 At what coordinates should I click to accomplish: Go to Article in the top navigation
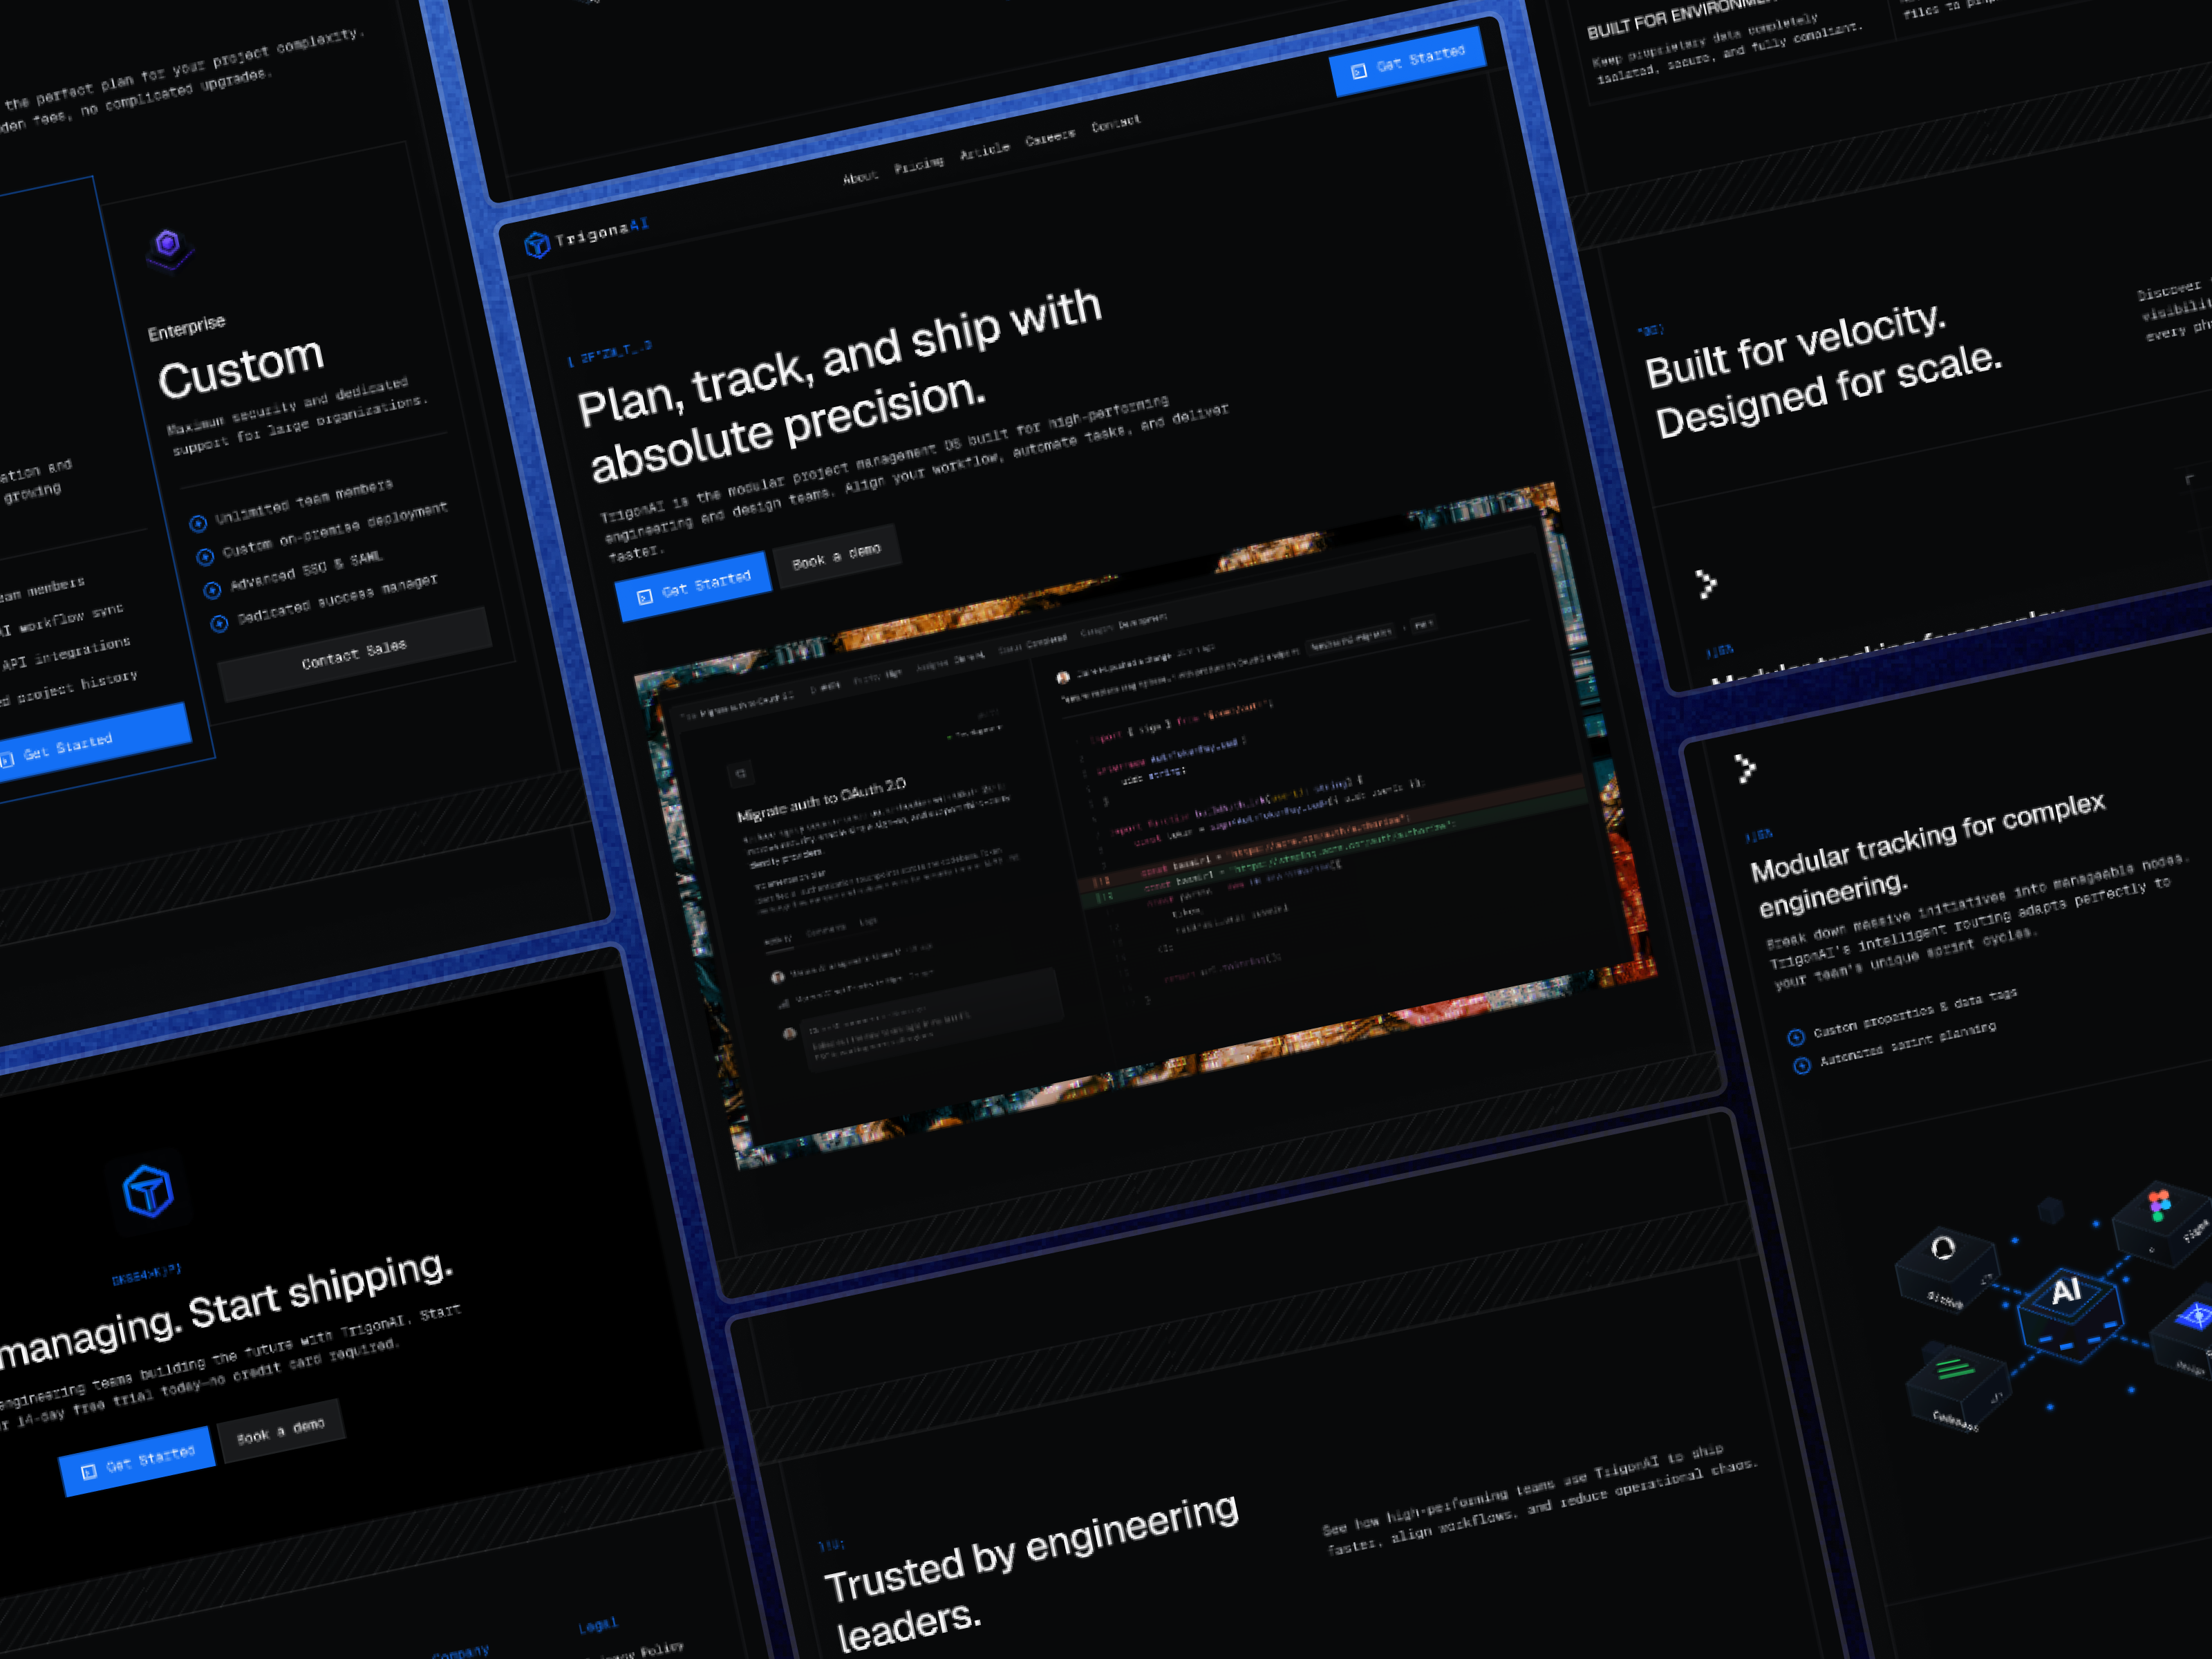(x=985, y=150)
